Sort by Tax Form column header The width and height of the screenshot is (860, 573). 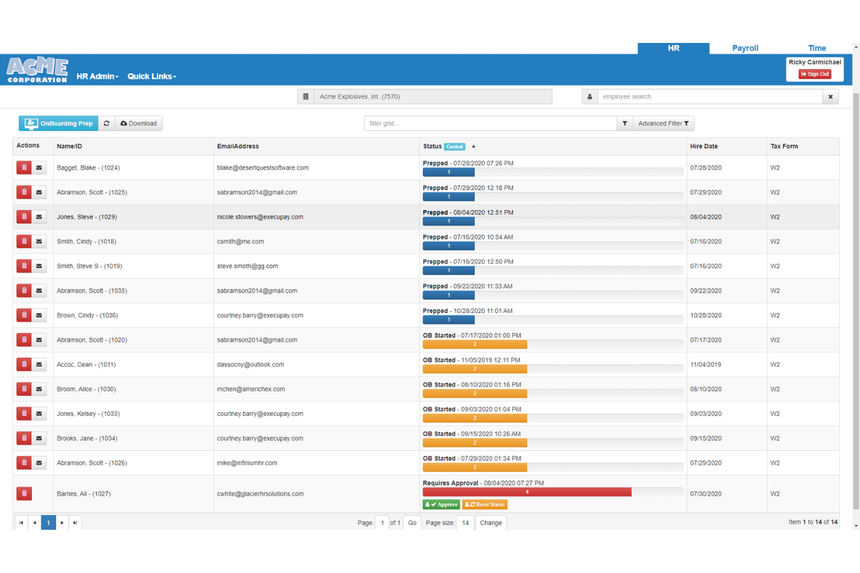784,146
